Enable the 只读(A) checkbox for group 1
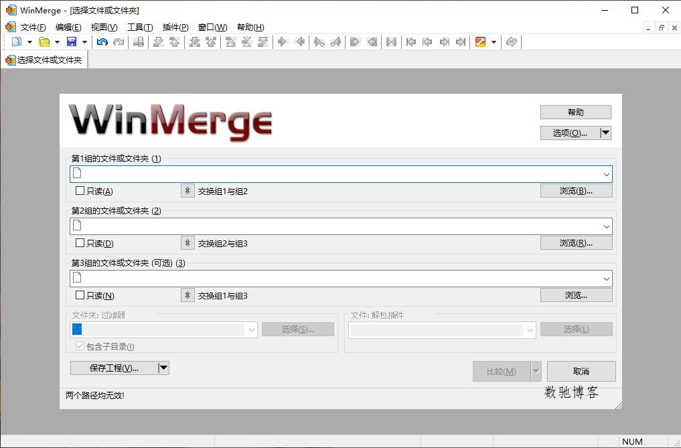 tap(80, 191)
